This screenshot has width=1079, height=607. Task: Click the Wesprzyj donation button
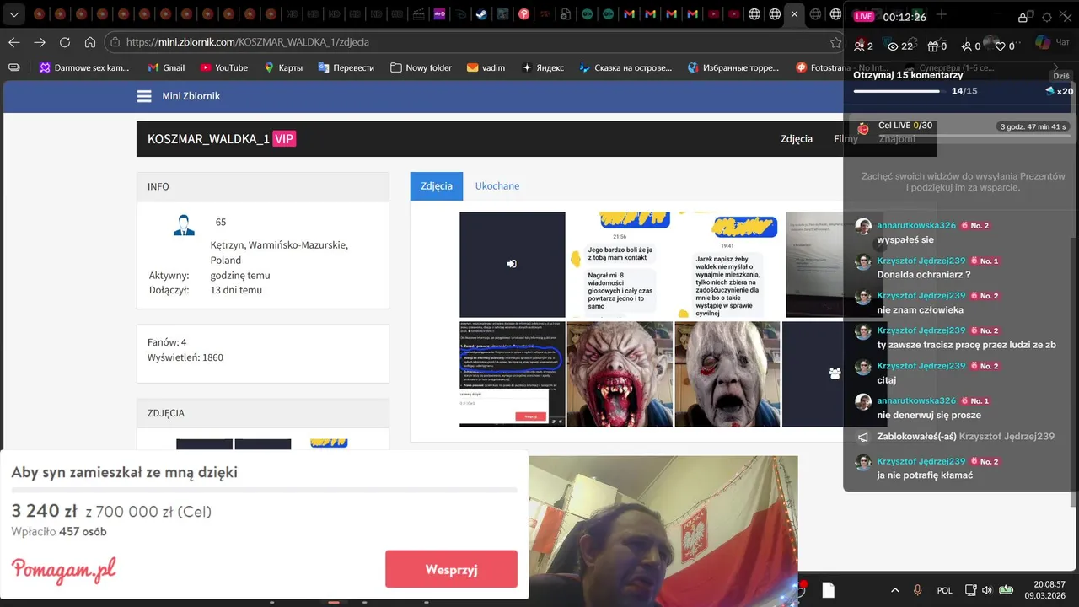[x=451, y=569]
